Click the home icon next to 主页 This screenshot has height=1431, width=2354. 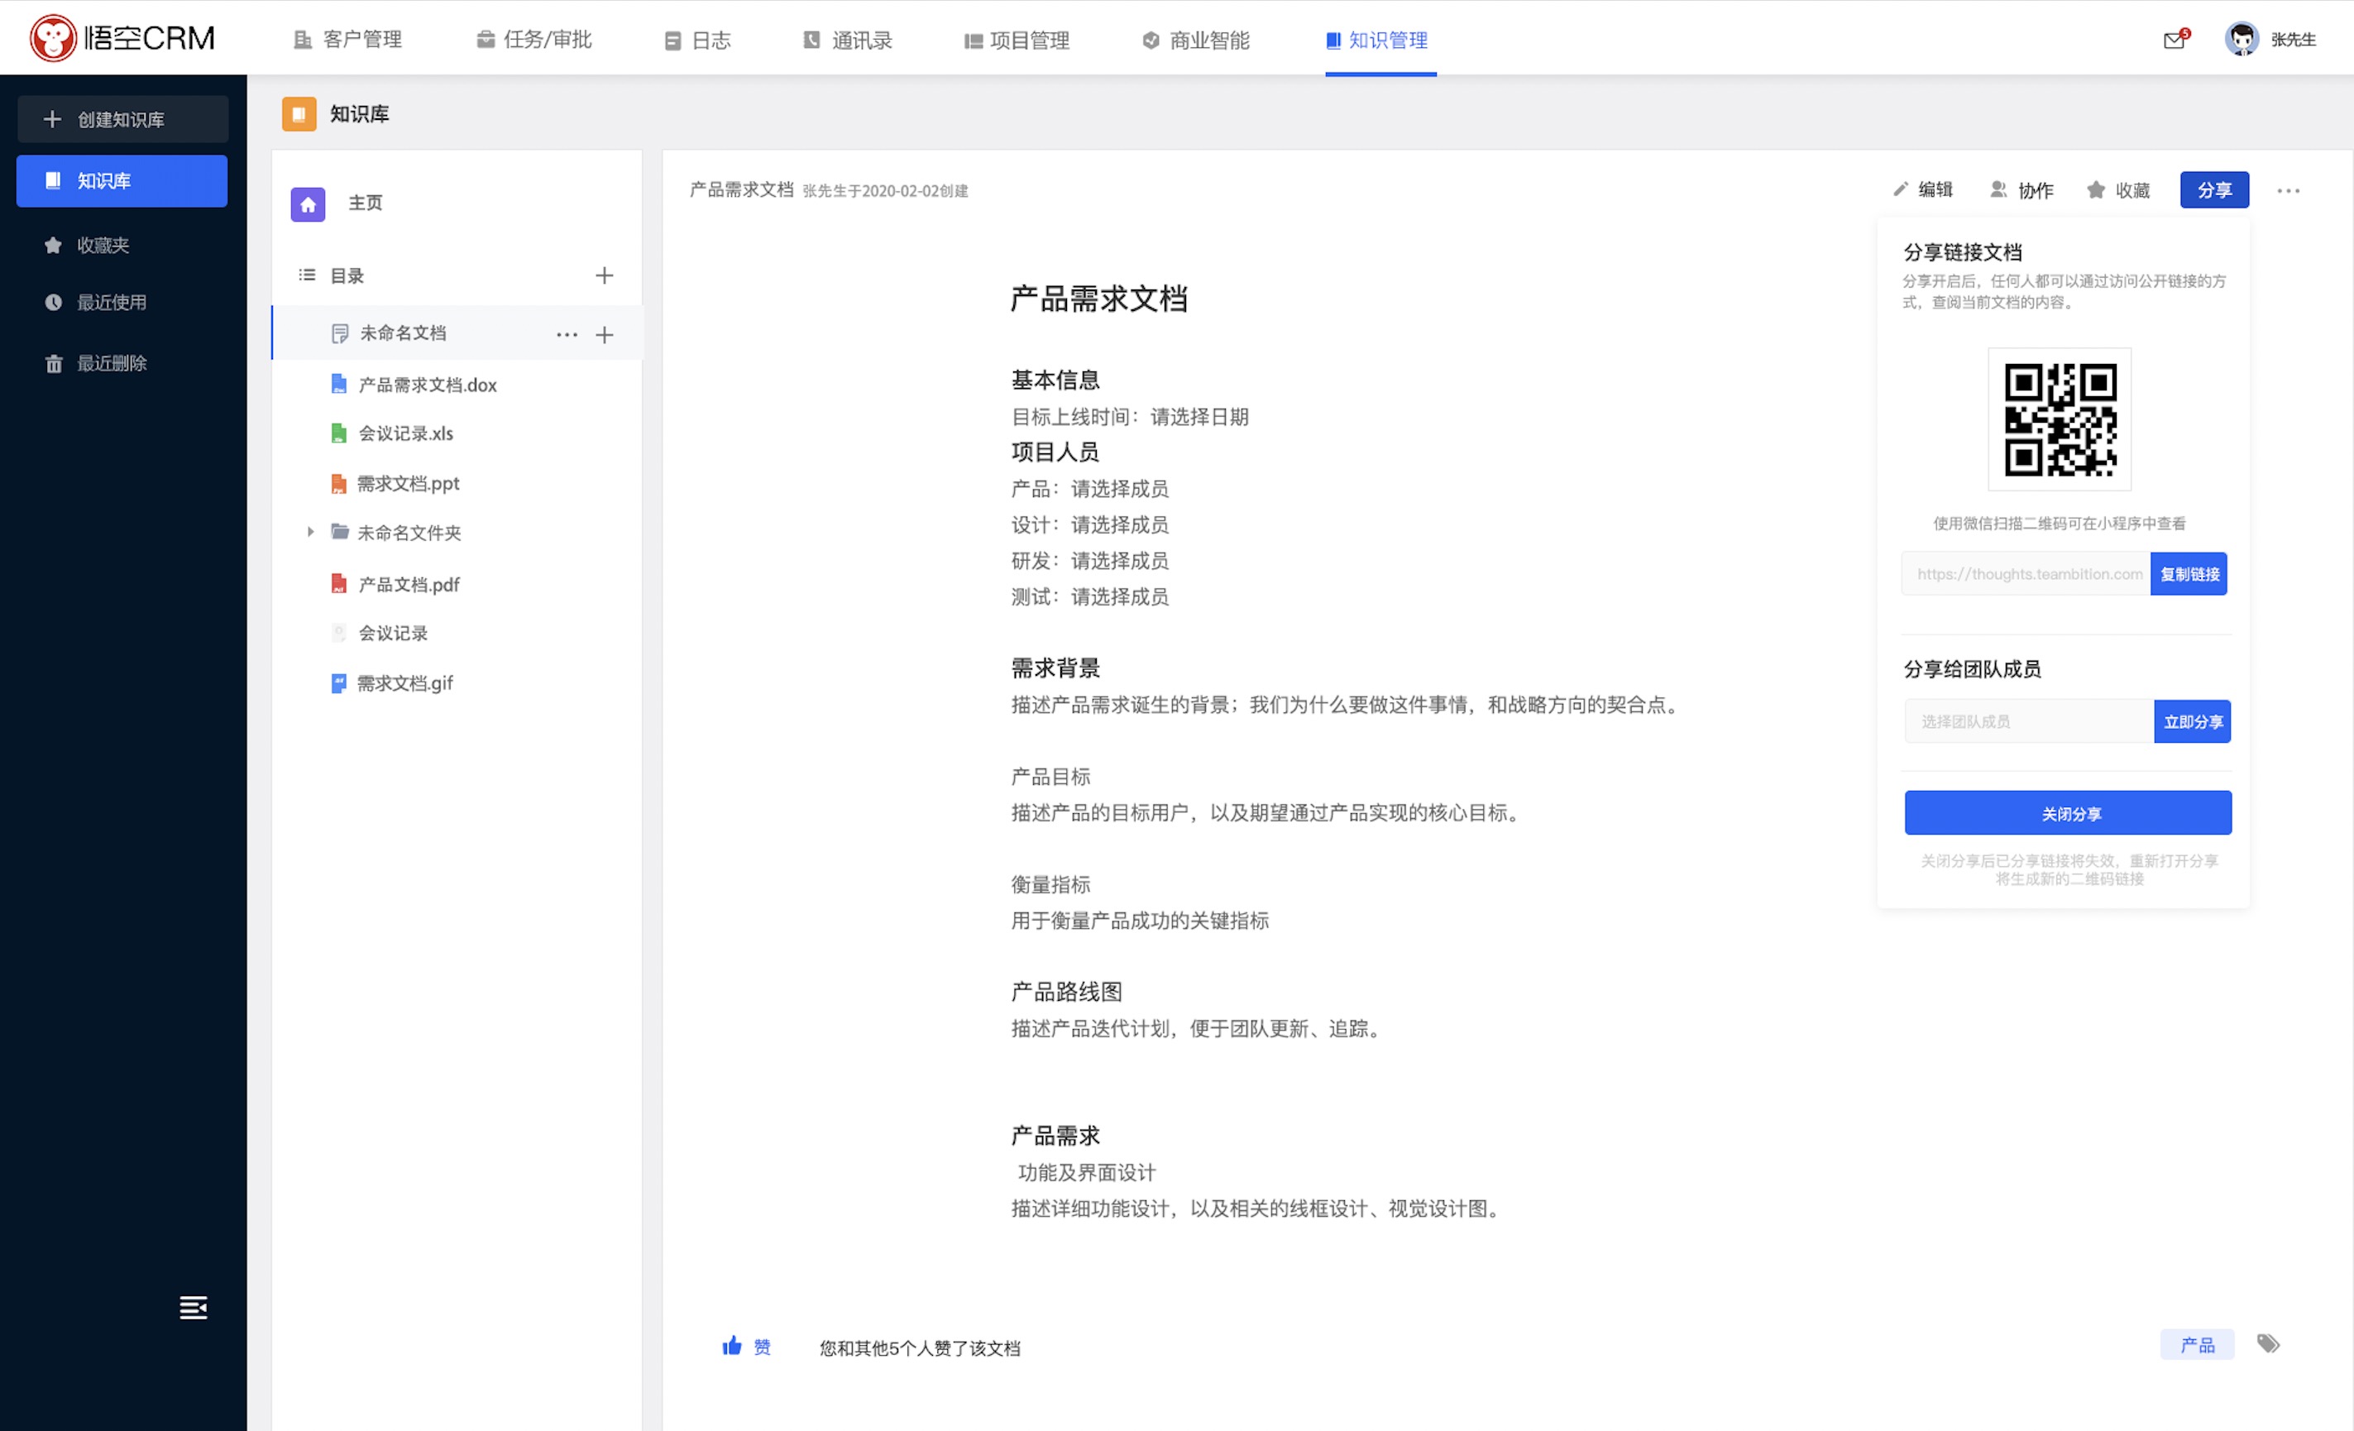click(308, 203)
